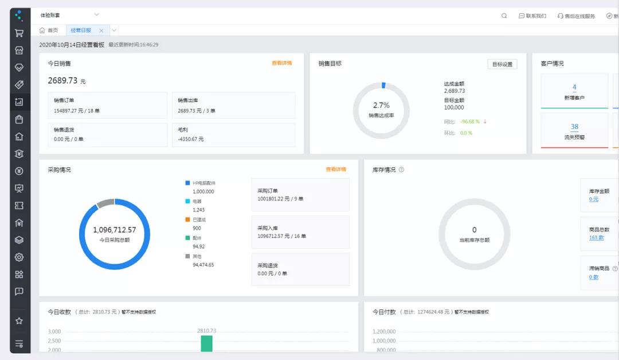
Task: Switch to the 首页 tab
Action: click(x=49, y=30)
